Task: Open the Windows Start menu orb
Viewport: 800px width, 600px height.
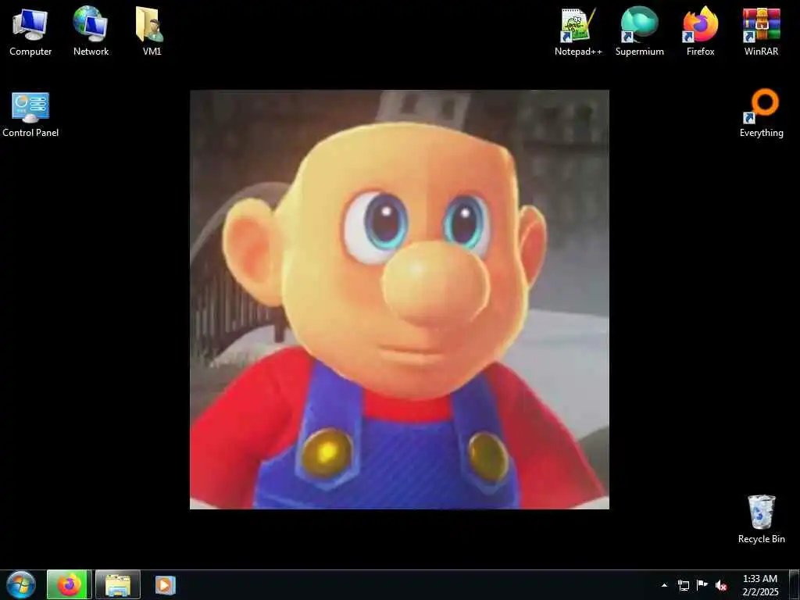Action: [x=21, y=584]
